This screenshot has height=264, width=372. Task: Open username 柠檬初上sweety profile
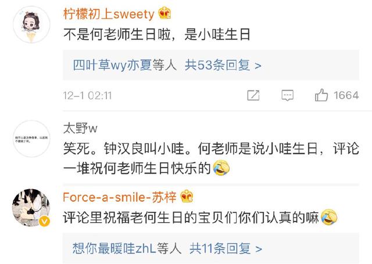(109, 14)
